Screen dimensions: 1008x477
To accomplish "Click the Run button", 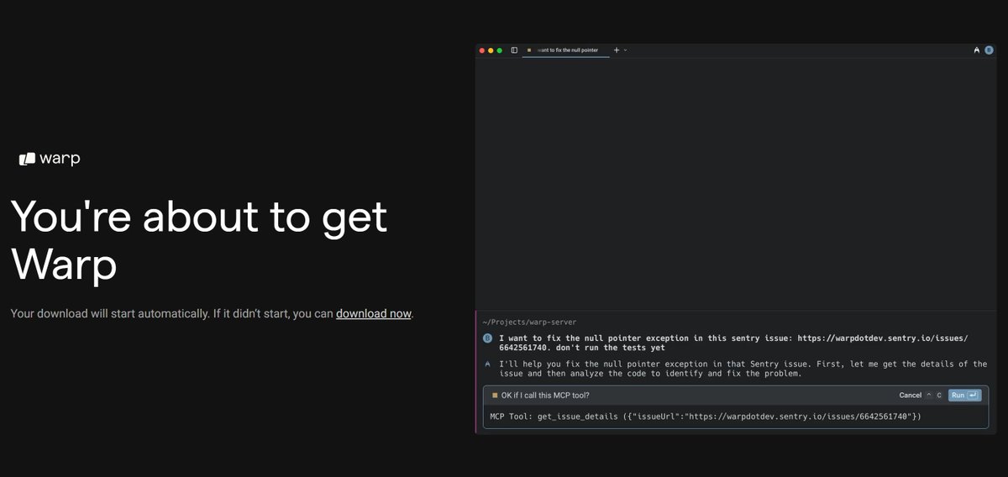I will [x=964, y=395].
